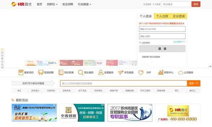Click the 最新活动 section icon
The width and height of the screenshot is (212, 127).
(13, 100)
